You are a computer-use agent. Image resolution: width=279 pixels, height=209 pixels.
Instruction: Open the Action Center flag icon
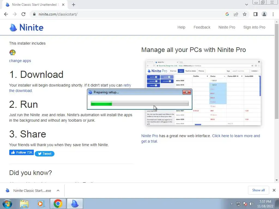pos(245,204)
